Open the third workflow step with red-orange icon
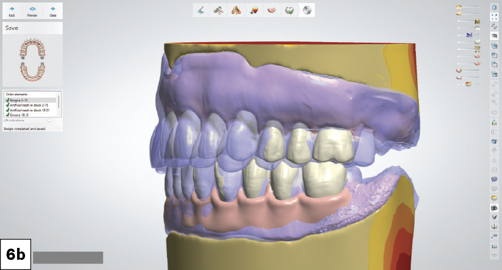The width and height of the screenshot is (502, 270). pos(236,10)
